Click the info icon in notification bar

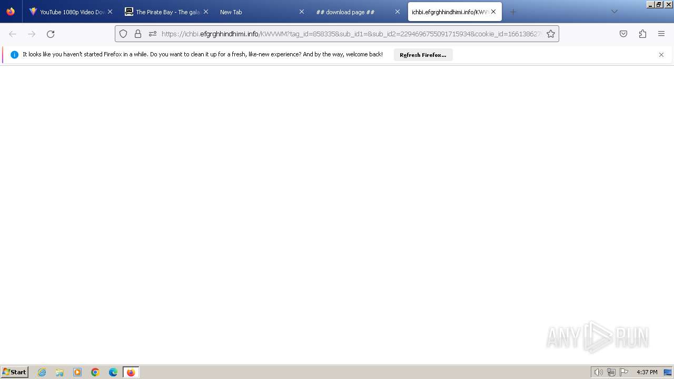[14, 55]
